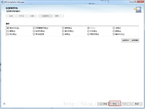
Task: Tick the 捷克语(Z) language checkbox
Action: pyautogui.click(x=63, y=28)
